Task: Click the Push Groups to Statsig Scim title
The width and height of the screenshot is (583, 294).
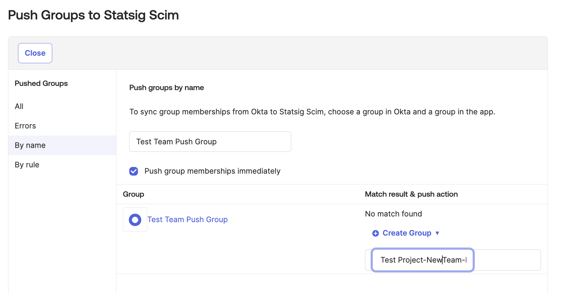Action: coord(93,15)
